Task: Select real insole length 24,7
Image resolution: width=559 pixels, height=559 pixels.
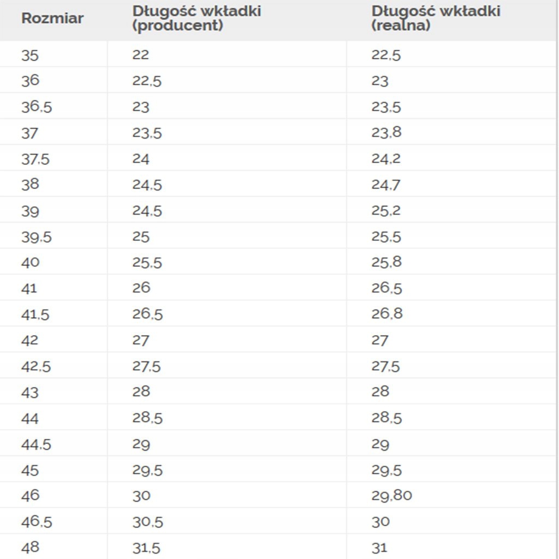Action: click(x=386, y=185)
